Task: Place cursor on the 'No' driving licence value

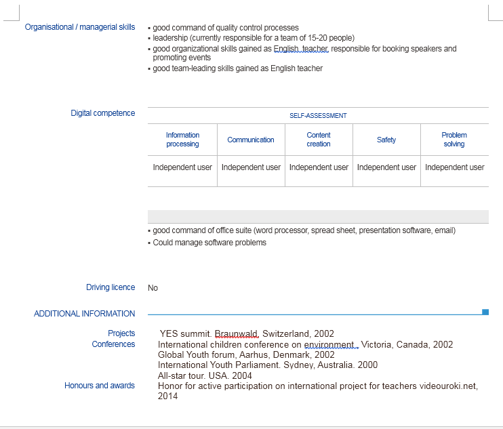Action: [153, 288]
